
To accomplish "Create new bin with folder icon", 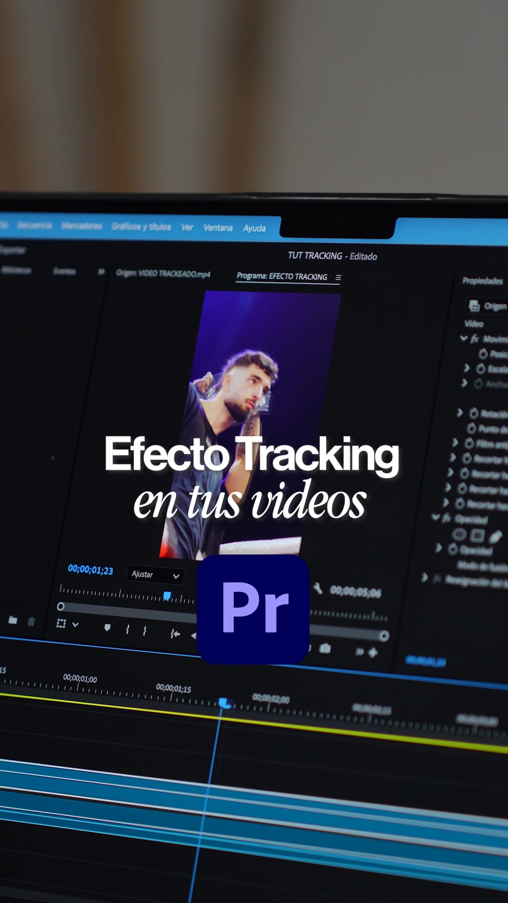I will point(13,620).
